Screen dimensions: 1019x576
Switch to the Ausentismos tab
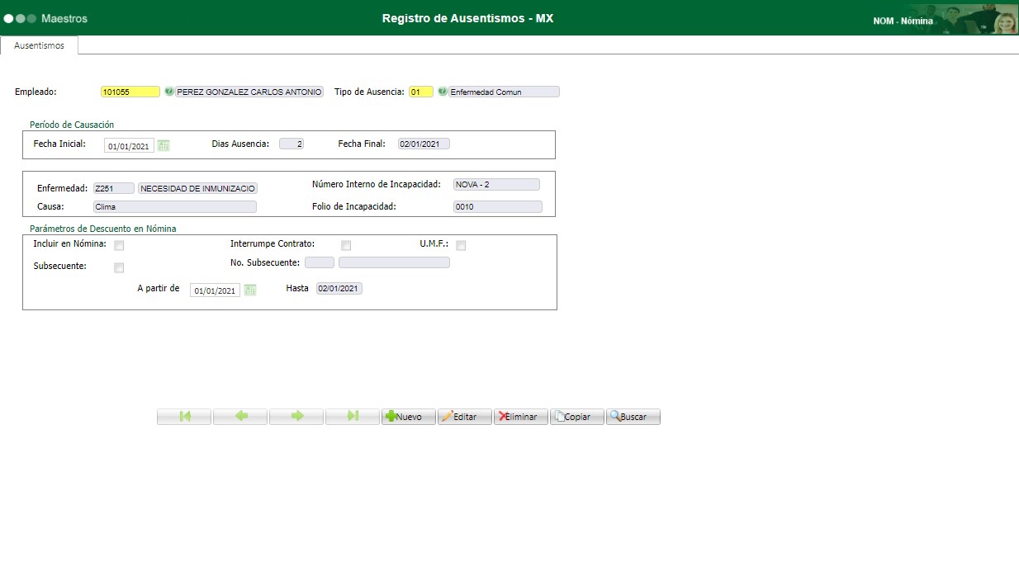(x=39, y=45)
